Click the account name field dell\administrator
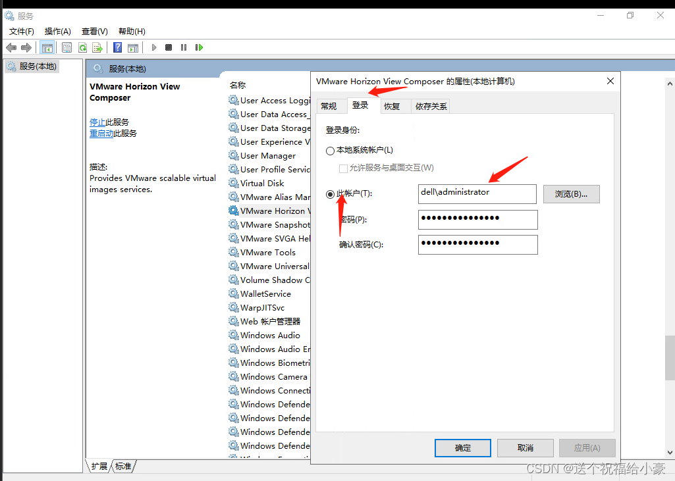Viewport: 675px width, 481px height. [477, 194]
